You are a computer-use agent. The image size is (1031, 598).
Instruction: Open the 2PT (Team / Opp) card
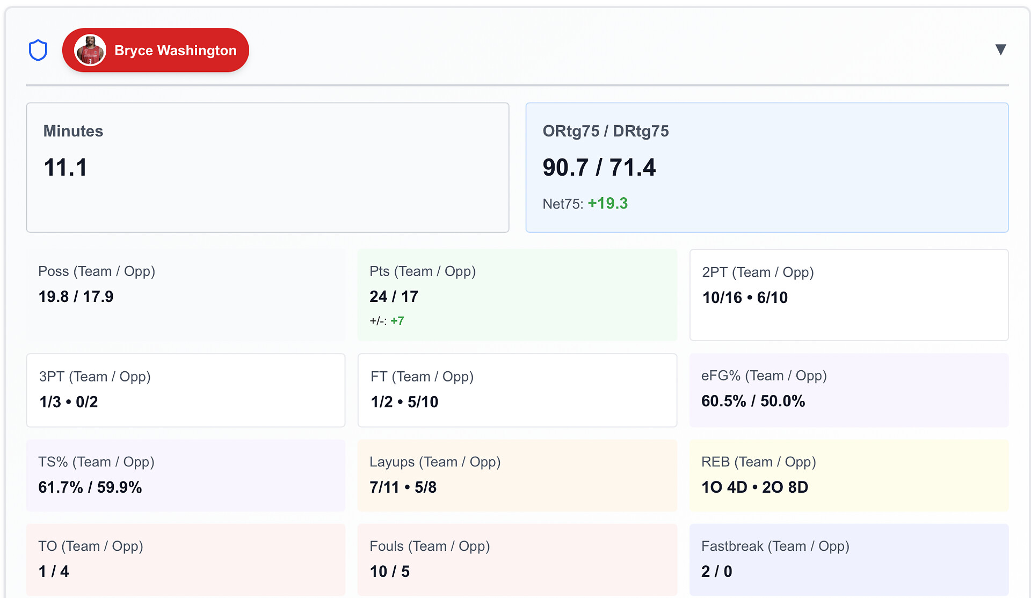(x=848, y=294)
